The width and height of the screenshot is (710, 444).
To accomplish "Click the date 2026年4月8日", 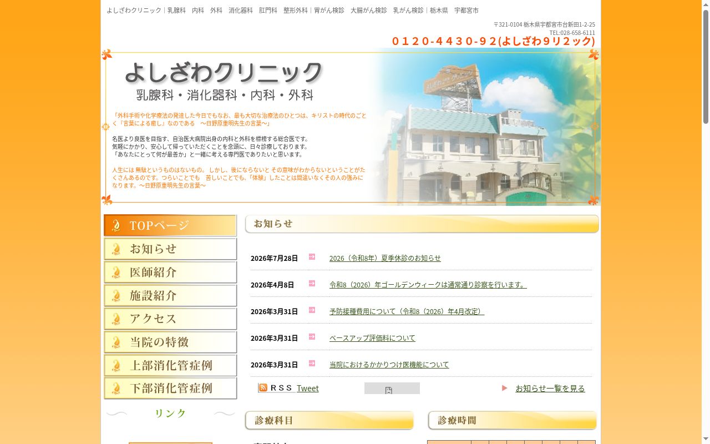I will pos(272,285).
